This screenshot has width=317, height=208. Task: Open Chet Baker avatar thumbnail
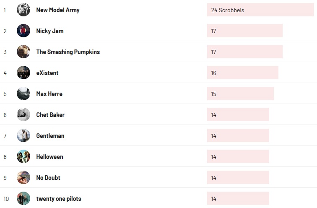23,114
